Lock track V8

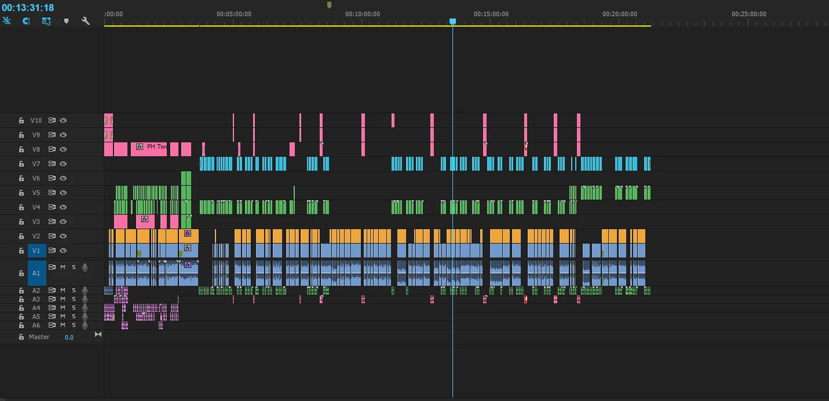coord(21,149)
